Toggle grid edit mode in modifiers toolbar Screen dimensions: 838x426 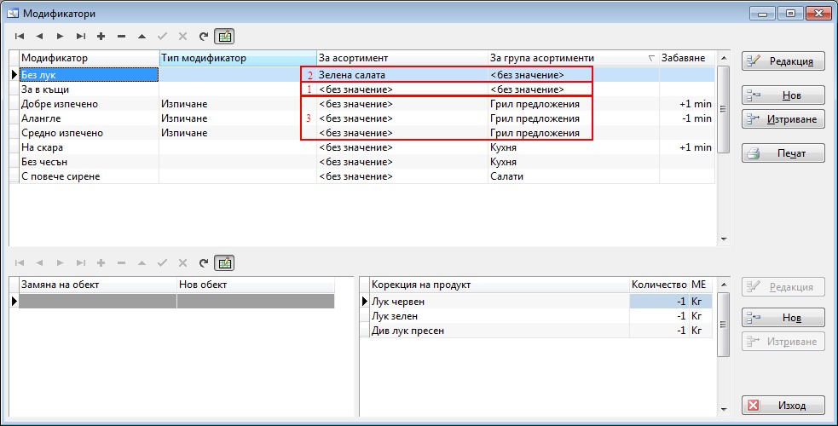[224, 37]
